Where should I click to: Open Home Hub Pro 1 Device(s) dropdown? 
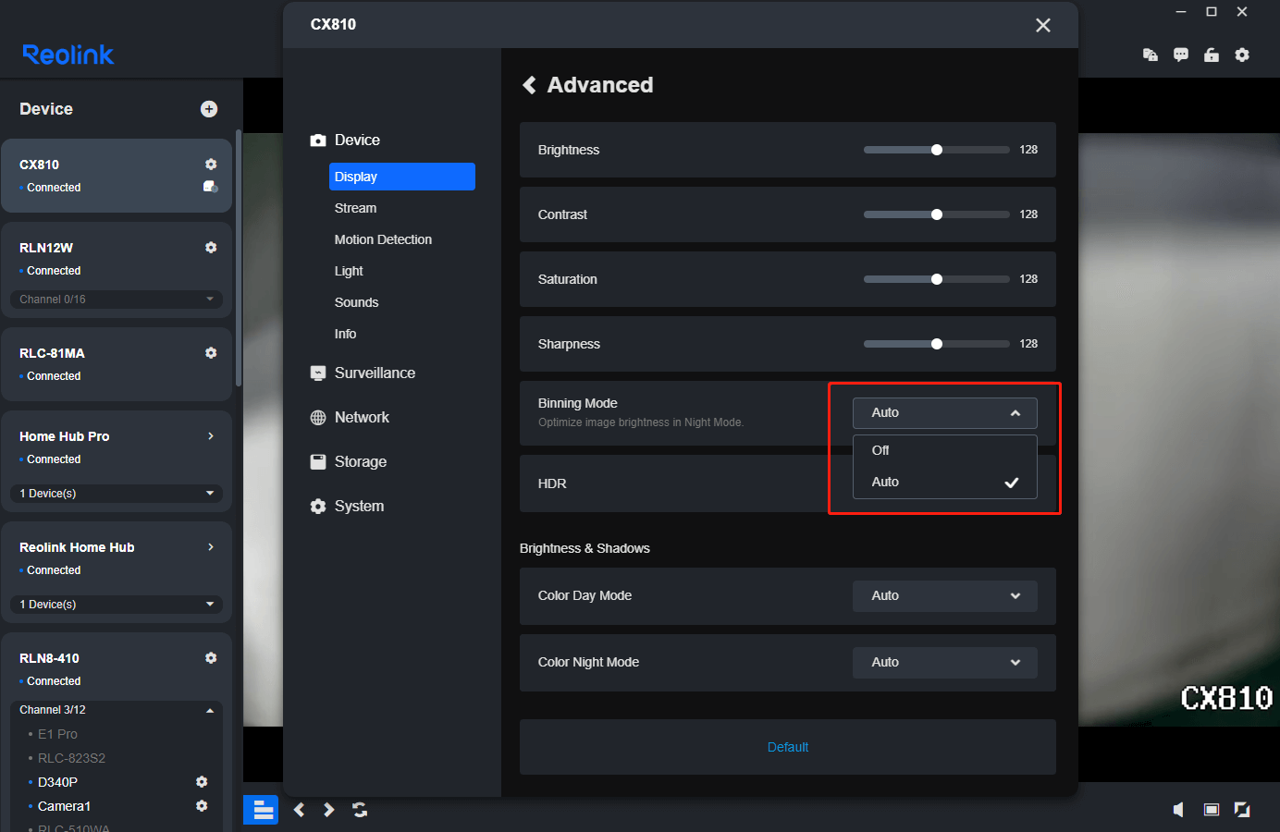coord(117,493)
